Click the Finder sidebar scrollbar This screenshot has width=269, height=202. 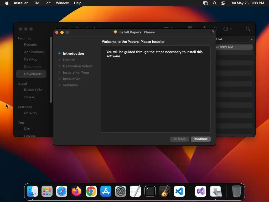tap(51, 70)
